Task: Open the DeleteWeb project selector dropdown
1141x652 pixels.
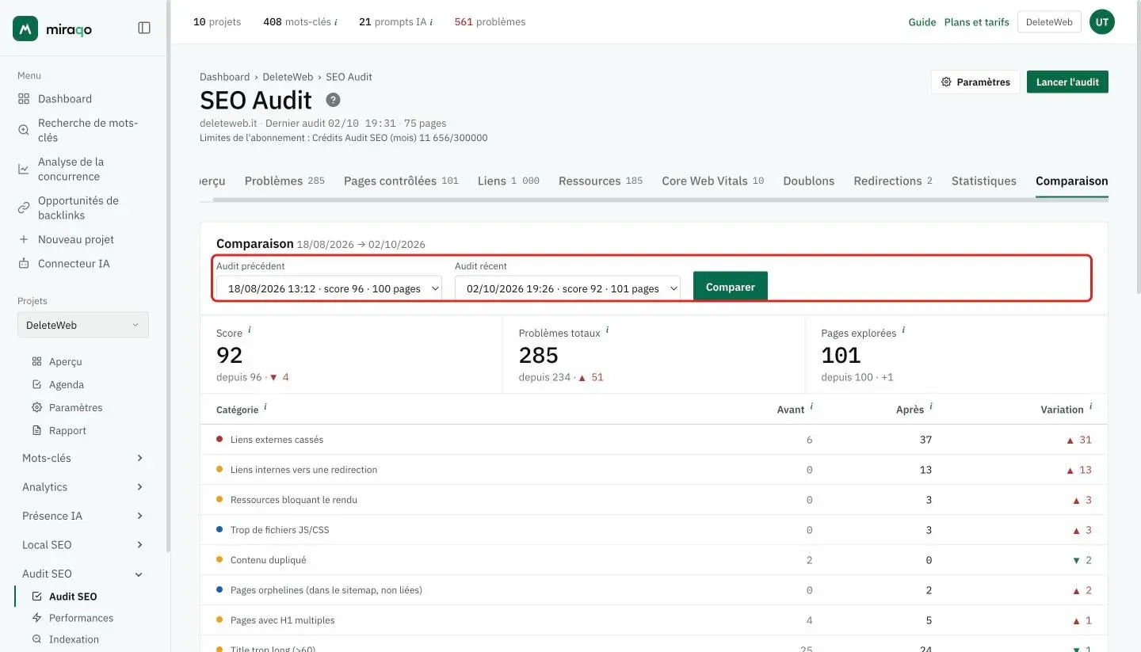Action: pos(83,325)
